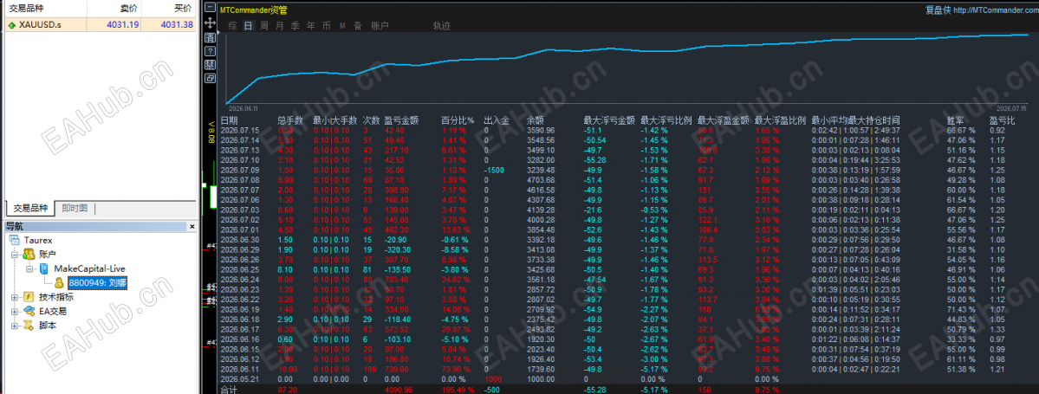The width and height of the screenshot is (1039, 394).
Task: Expand the 脚本 scripts tree node
Action: tap(15, 325)
